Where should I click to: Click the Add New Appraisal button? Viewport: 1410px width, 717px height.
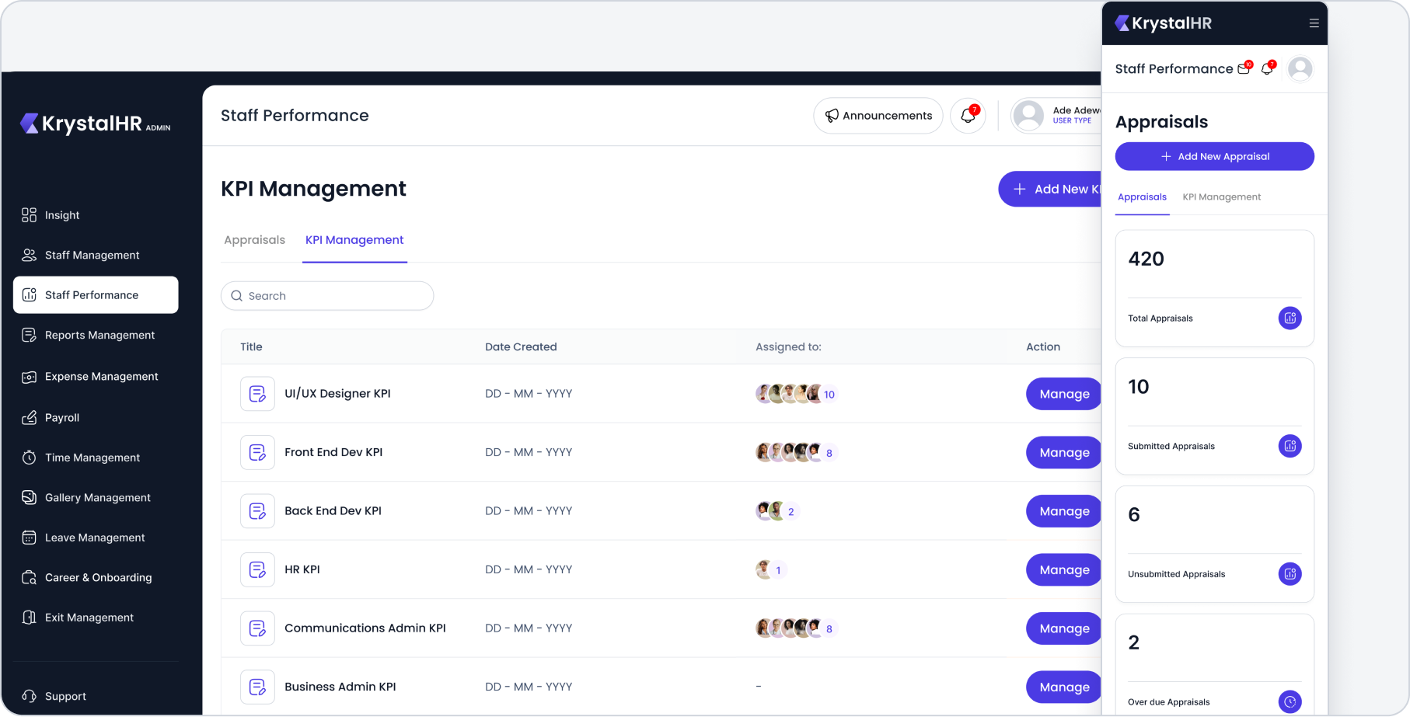(x=1214, y=156)
